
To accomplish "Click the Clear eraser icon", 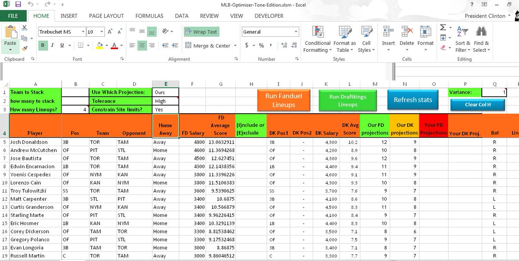I will [x=443, y=48].
